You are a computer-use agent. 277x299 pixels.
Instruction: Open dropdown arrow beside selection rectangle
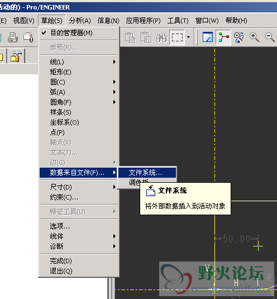pos(188,37)
